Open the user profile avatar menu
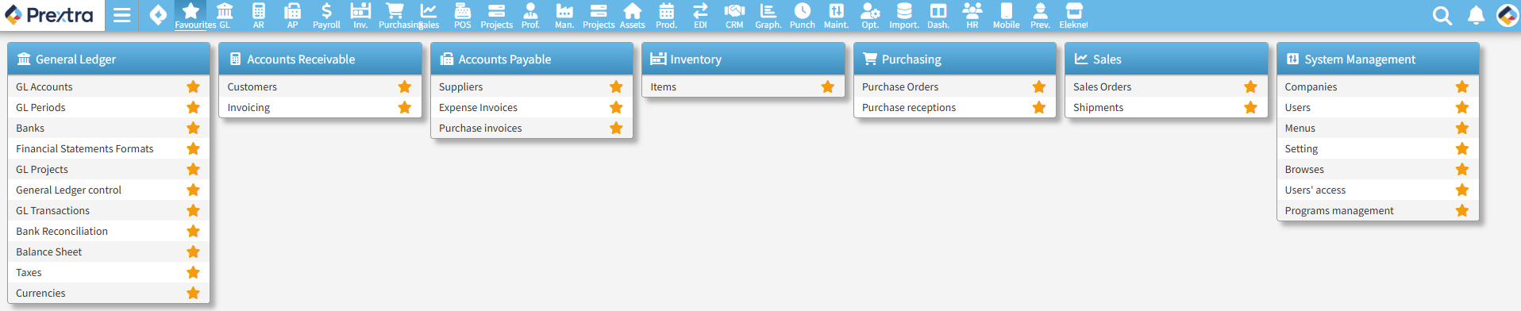Image resolution: width=1521 pixels, height=311 pixels. 1507,15
